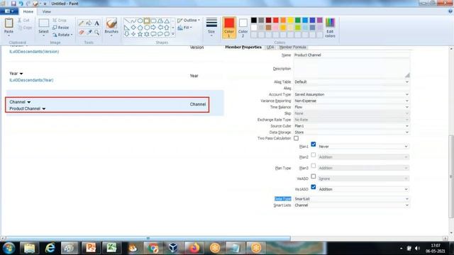The width and height of the screenshot is (454, 255).
Task: Toggle the Two Pass Calculation checkbox
Action: pos(297,139)
